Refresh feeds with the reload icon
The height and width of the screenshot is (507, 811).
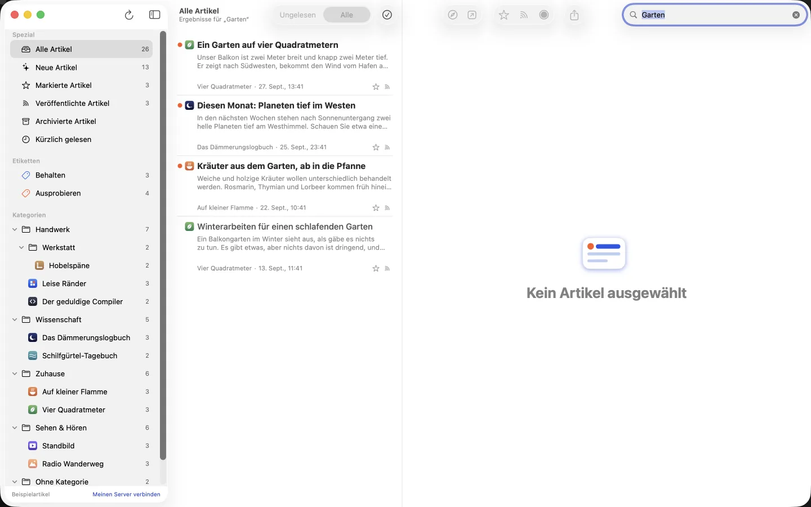[x=129, y=15]
